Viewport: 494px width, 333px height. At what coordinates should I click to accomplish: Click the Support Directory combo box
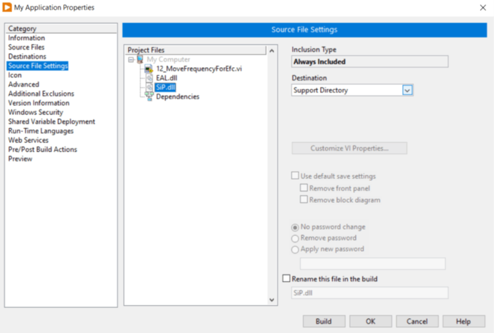346,90
